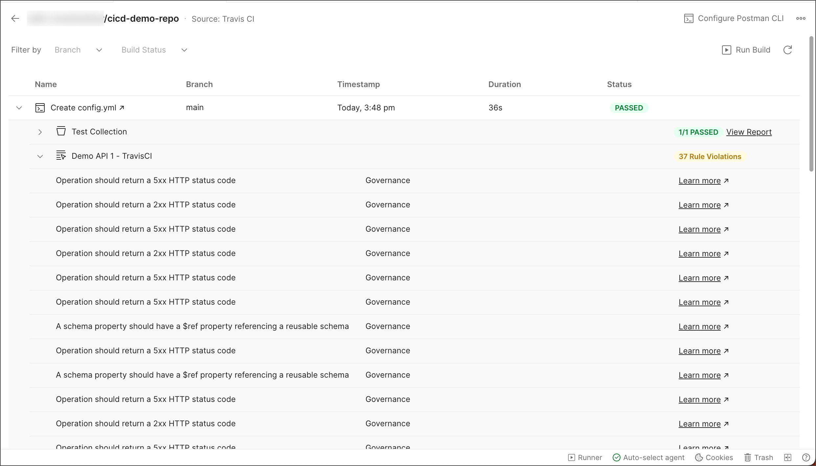Image resolution: width=816 pixels, height=466 pixels.
Task: Click the grid layout icon in status bar
Action: 788,457
